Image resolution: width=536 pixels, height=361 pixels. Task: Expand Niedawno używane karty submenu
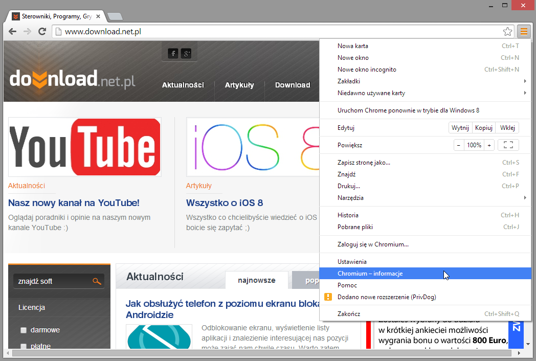425,93
